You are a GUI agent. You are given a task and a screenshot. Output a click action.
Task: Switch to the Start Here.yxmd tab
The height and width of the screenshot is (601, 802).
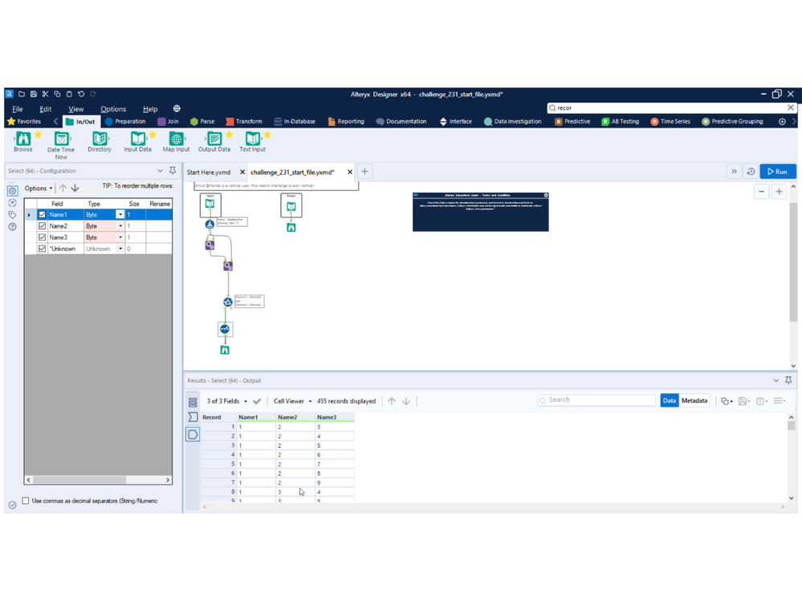coord(209,173)
